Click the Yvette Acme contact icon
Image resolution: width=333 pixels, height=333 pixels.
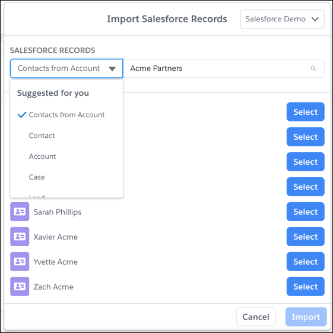pyautogui.click(x=20, y=262)
